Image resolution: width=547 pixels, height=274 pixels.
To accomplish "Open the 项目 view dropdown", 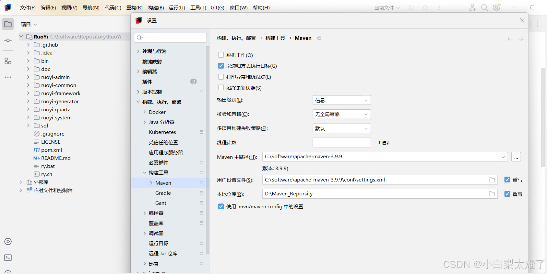I will pos(29,24).
